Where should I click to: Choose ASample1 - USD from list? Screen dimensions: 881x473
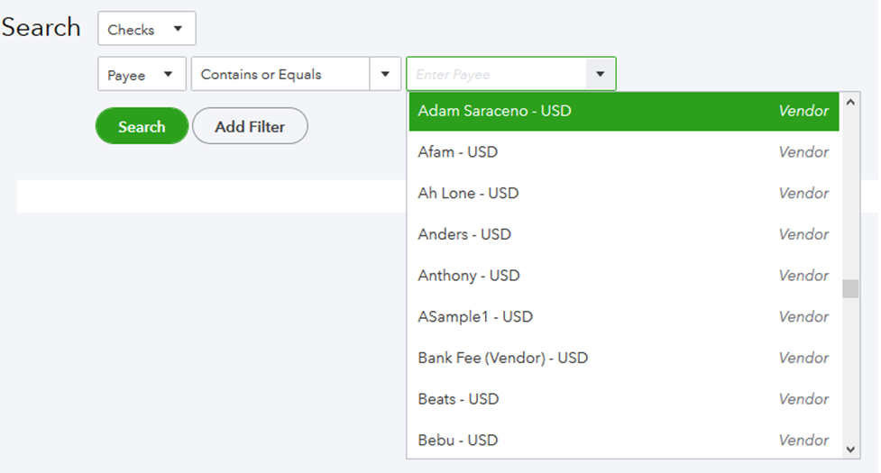click(624, 316)
